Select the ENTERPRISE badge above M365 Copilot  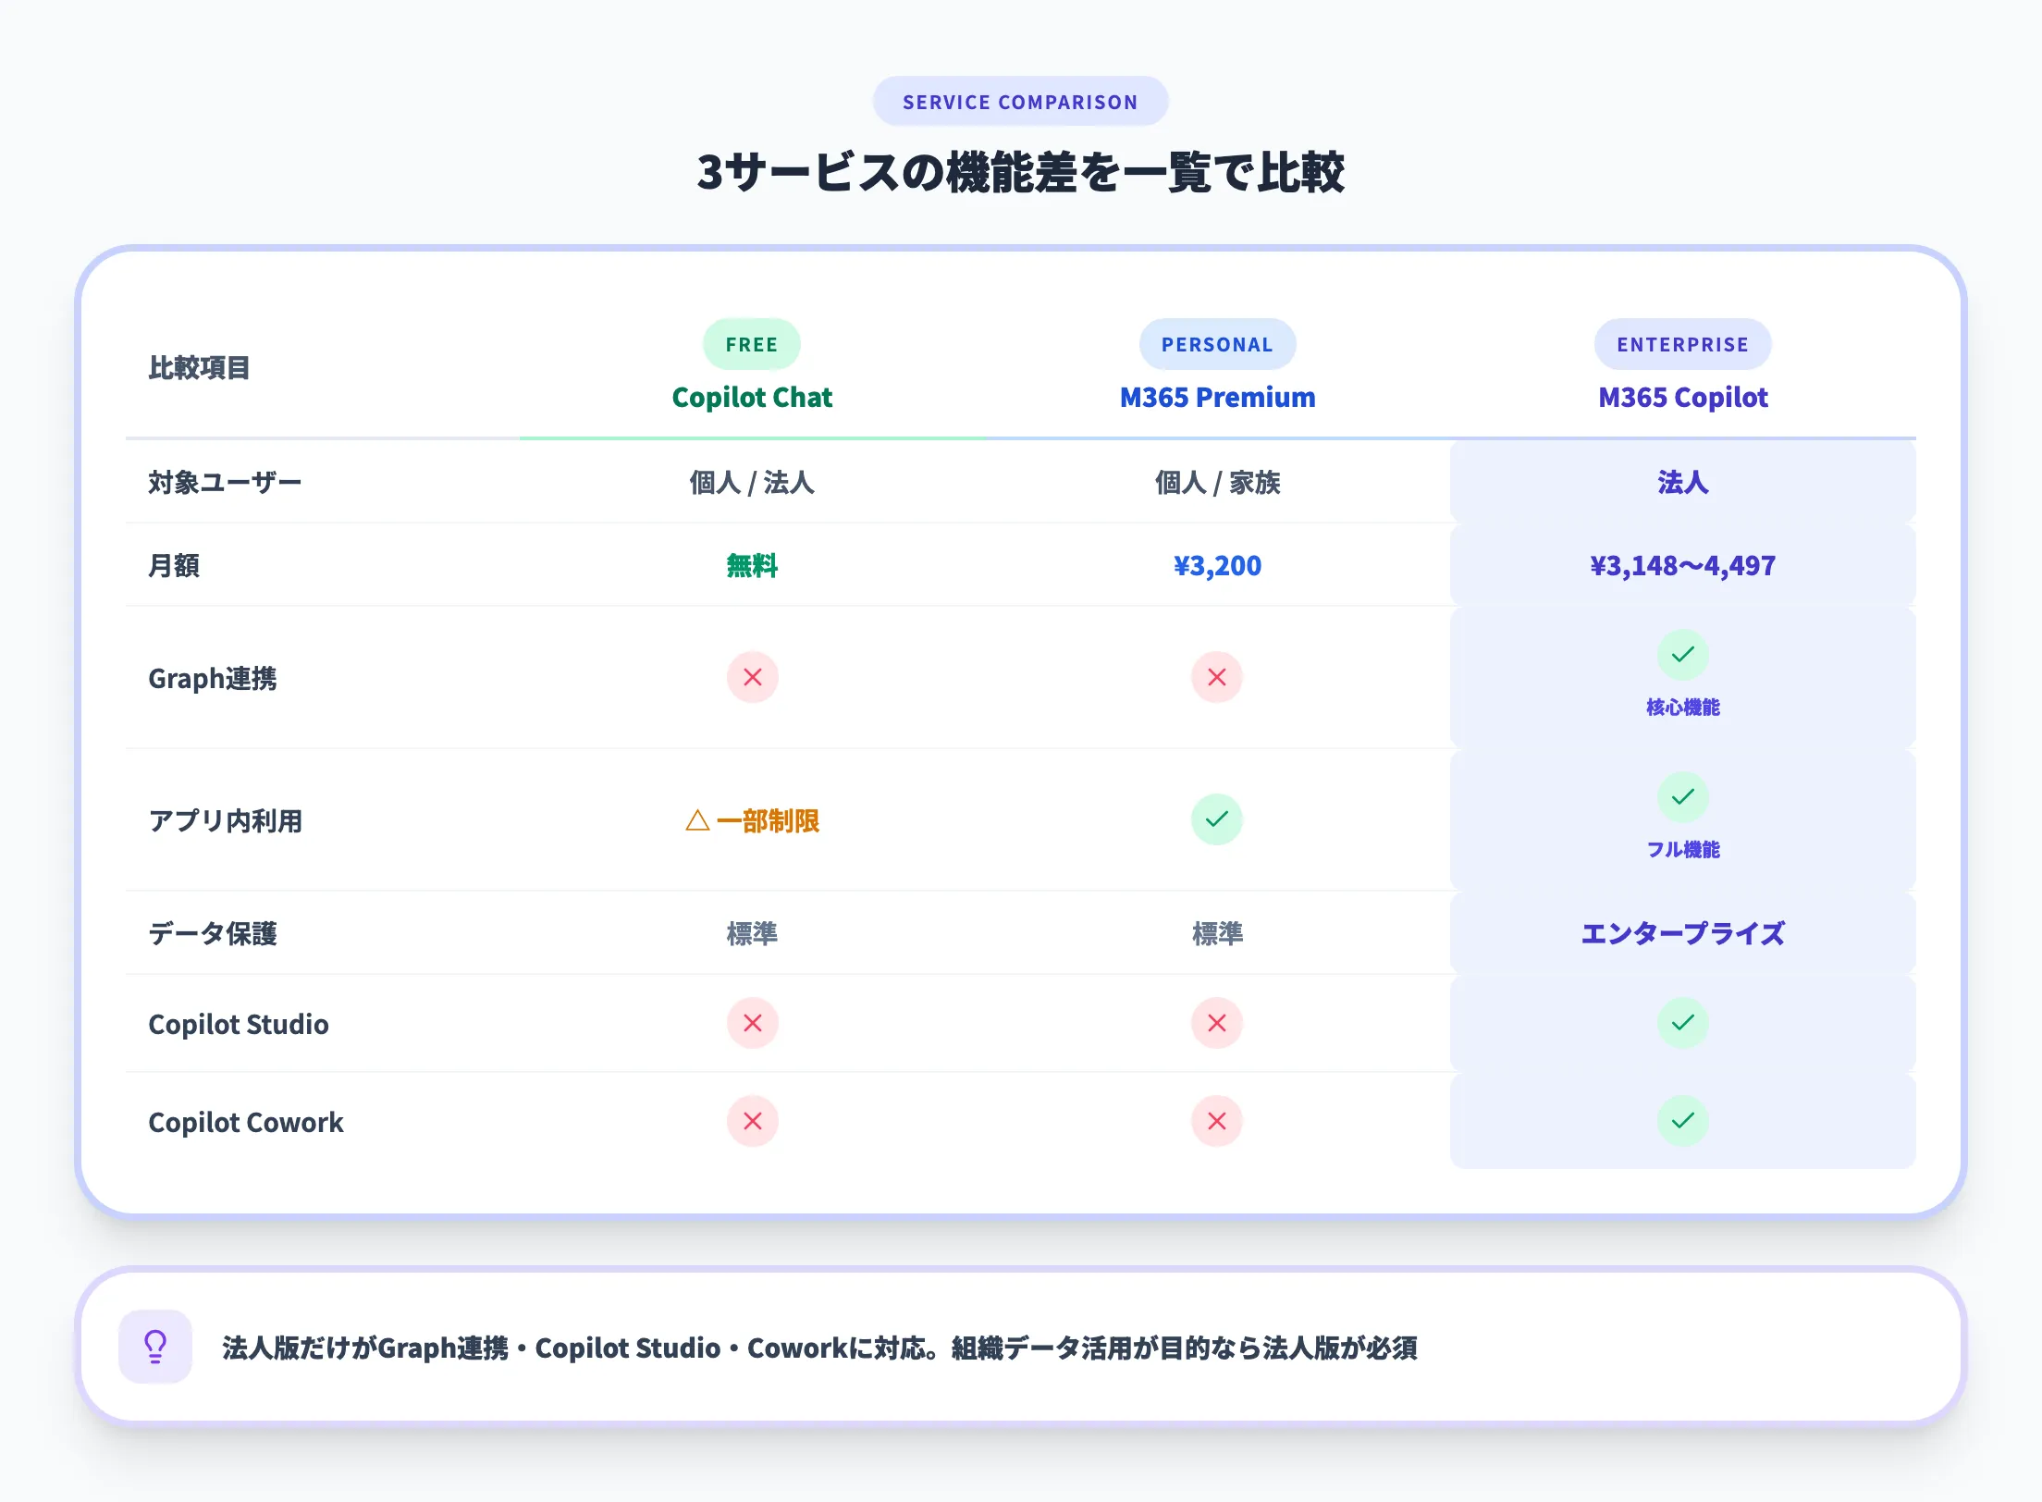[1683, 344]
